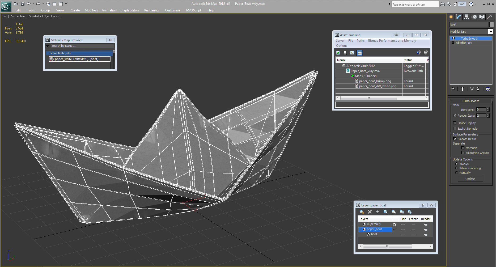Open the Modifiers menu
Screen dimensions: 496x267
[x=91, y=10]
